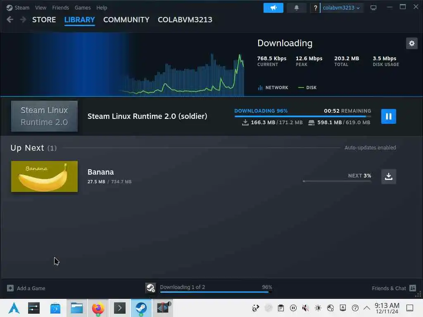This screenshot has width=423, height=317.
Task: Open the media app in taskbar
Action: 163,308
